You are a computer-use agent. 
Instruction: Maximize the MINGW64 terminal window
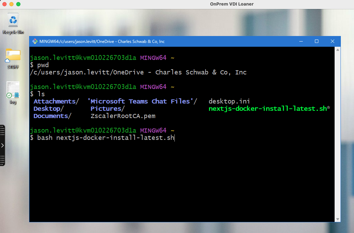pos(316,41)
